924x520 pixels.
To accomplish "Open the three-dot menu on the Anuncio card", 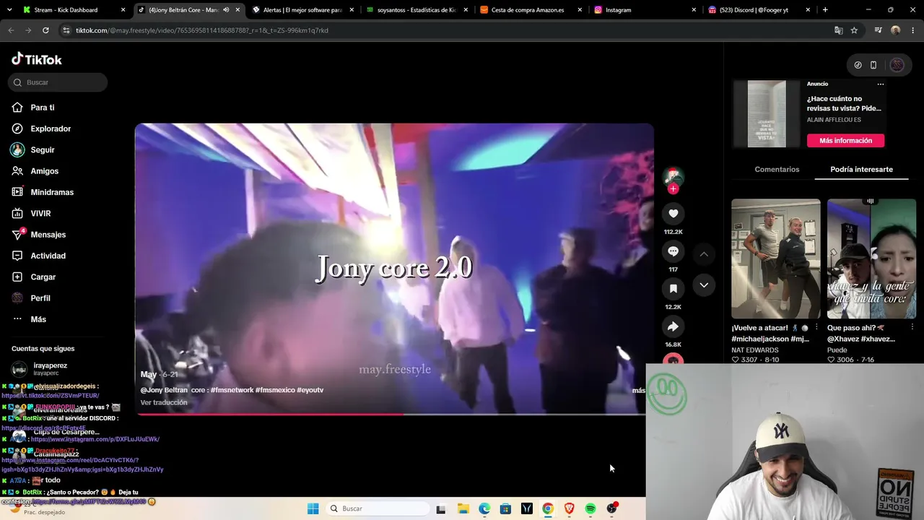I will (881, 84).
